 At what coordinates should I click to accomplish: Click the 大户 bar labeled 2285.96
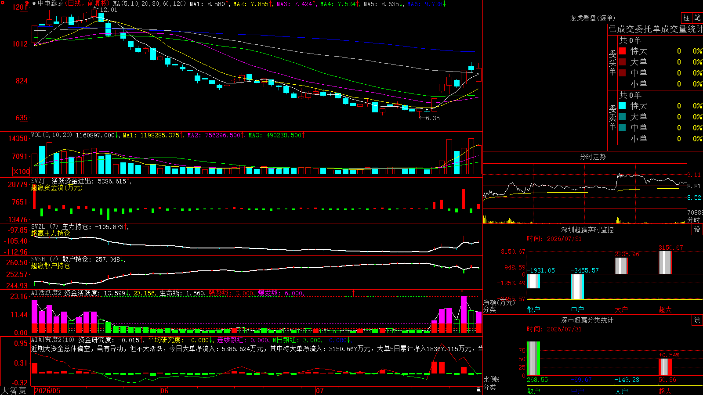point(621,266)
